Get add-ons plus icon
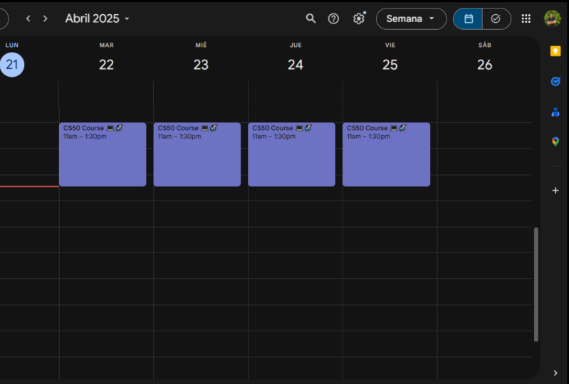569x384 pixels. click(555, 191)
